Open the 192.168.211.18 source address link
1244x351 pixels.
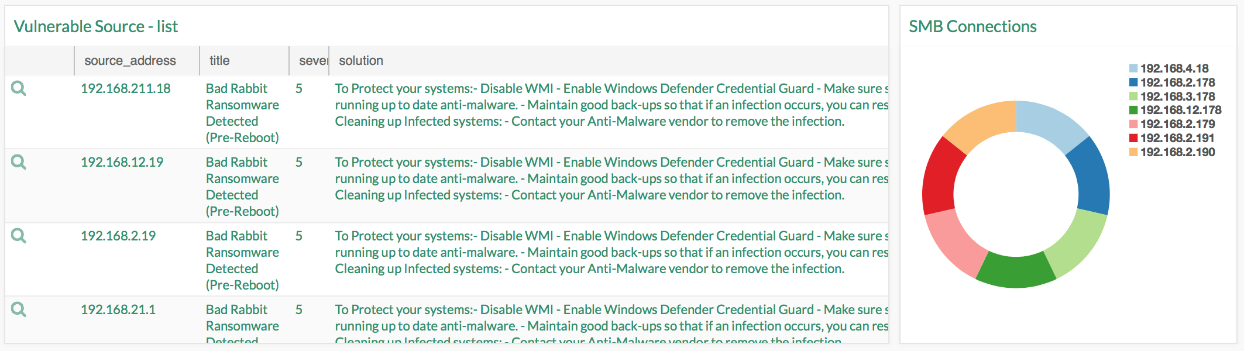click(126, 88)
